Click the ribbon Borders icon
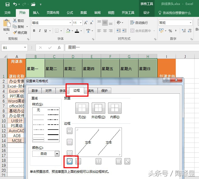This screenshot has width=199, height=179. click(57, 31)
